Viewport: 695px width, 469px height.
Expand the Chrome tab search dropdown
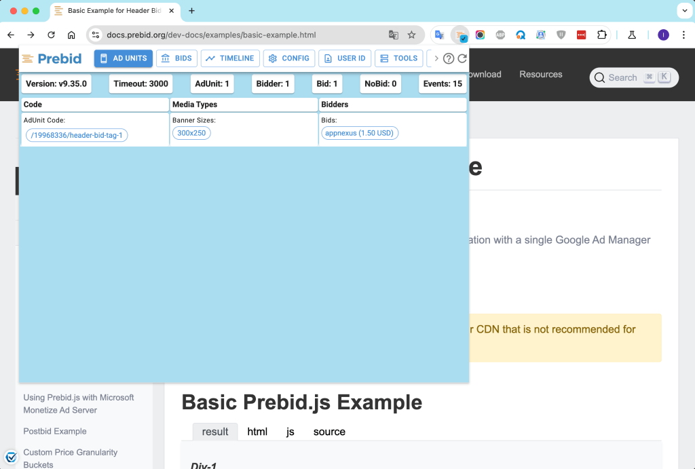[x=682, y=10]
